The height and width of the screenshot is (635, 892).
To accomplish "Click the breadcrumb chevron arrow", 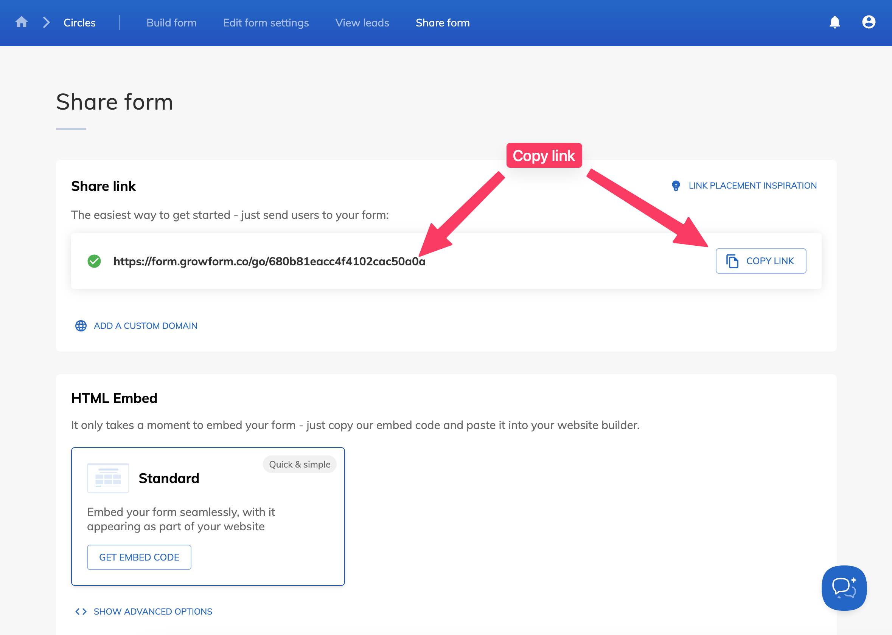I will (46, 22).
